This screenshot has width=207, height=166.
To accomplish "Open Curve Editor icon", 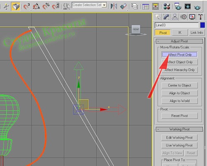I will coord(146,6).
